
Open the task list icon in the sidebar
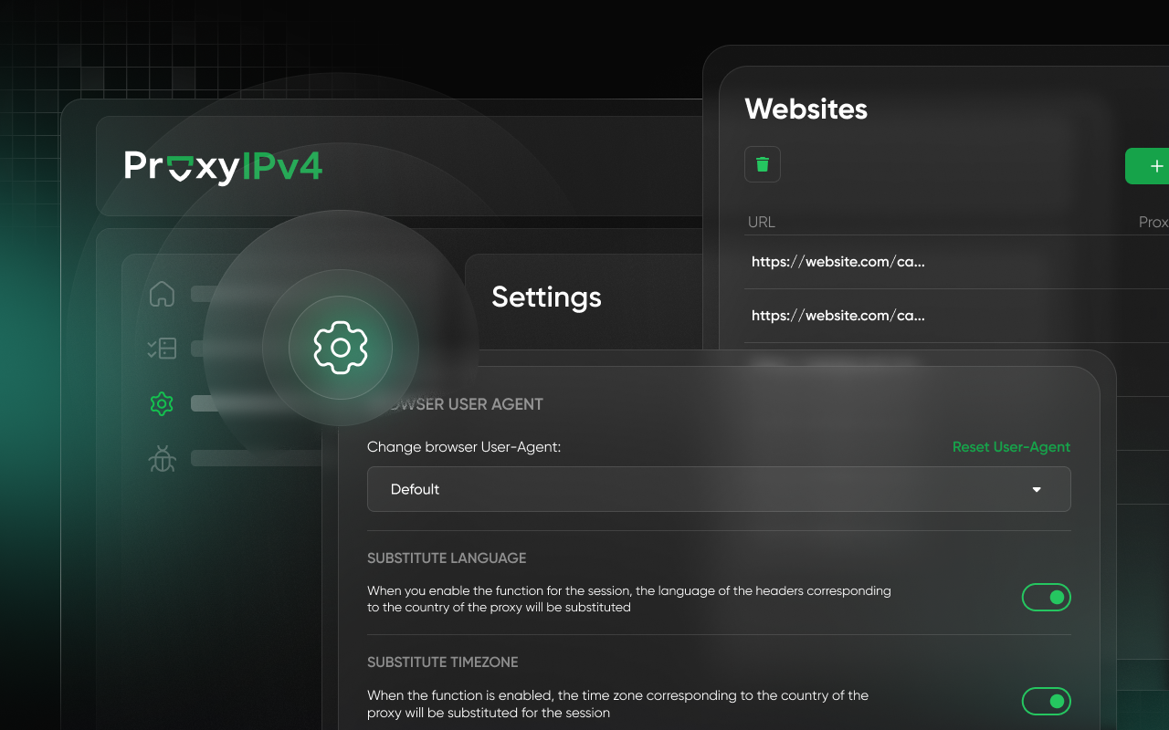click(x=162, y=348)
